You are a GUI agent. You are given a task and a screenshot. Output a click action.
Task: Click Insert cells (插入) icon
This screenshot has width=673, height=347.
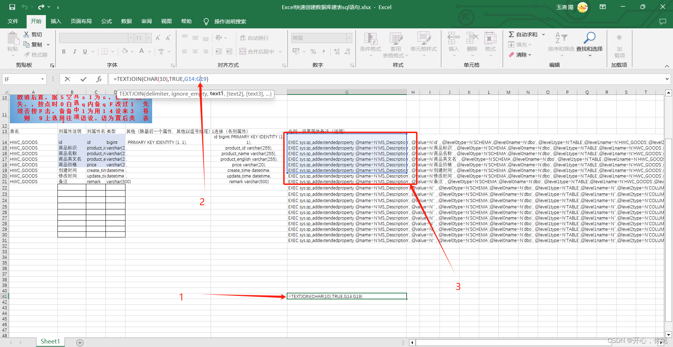click(x=454, y=39)
